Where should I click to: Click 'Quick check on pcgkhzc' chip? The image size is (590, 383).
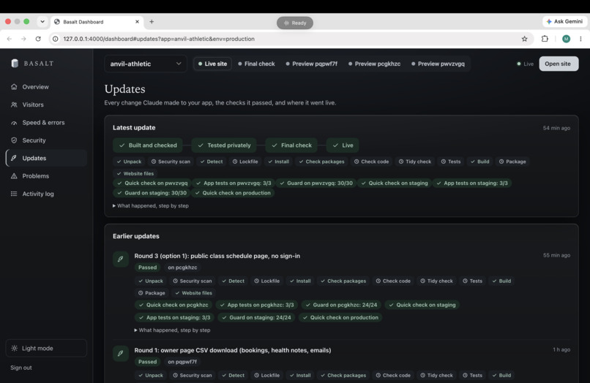pyautogui.click(x=173, y=305)
